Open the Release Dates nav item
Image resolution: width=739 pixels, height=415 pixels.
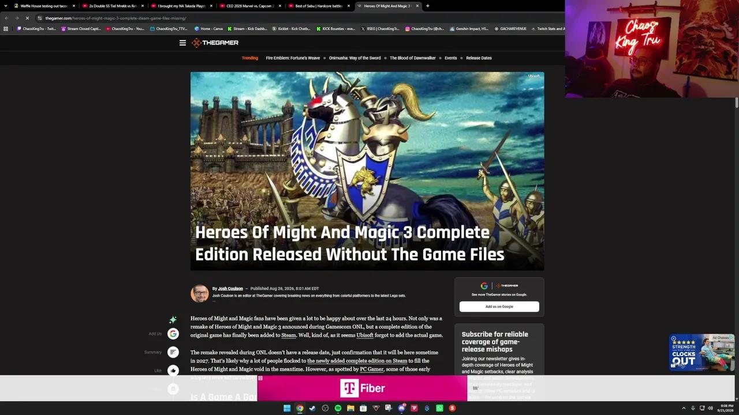479,58
